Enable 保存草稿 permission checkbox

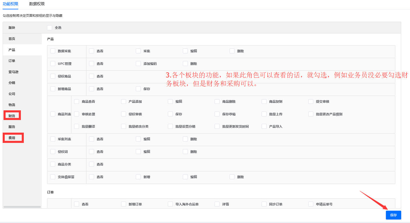tap(217, 114)
